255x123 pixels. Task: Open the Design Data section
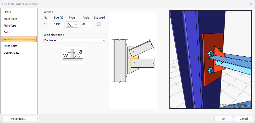point(19,53)
